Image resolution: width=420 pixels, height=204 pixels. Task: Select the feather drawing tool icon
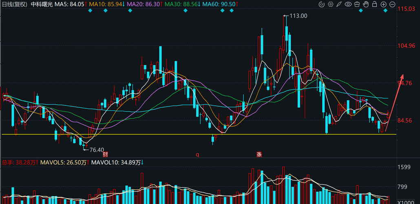click(x=339, y=4)
